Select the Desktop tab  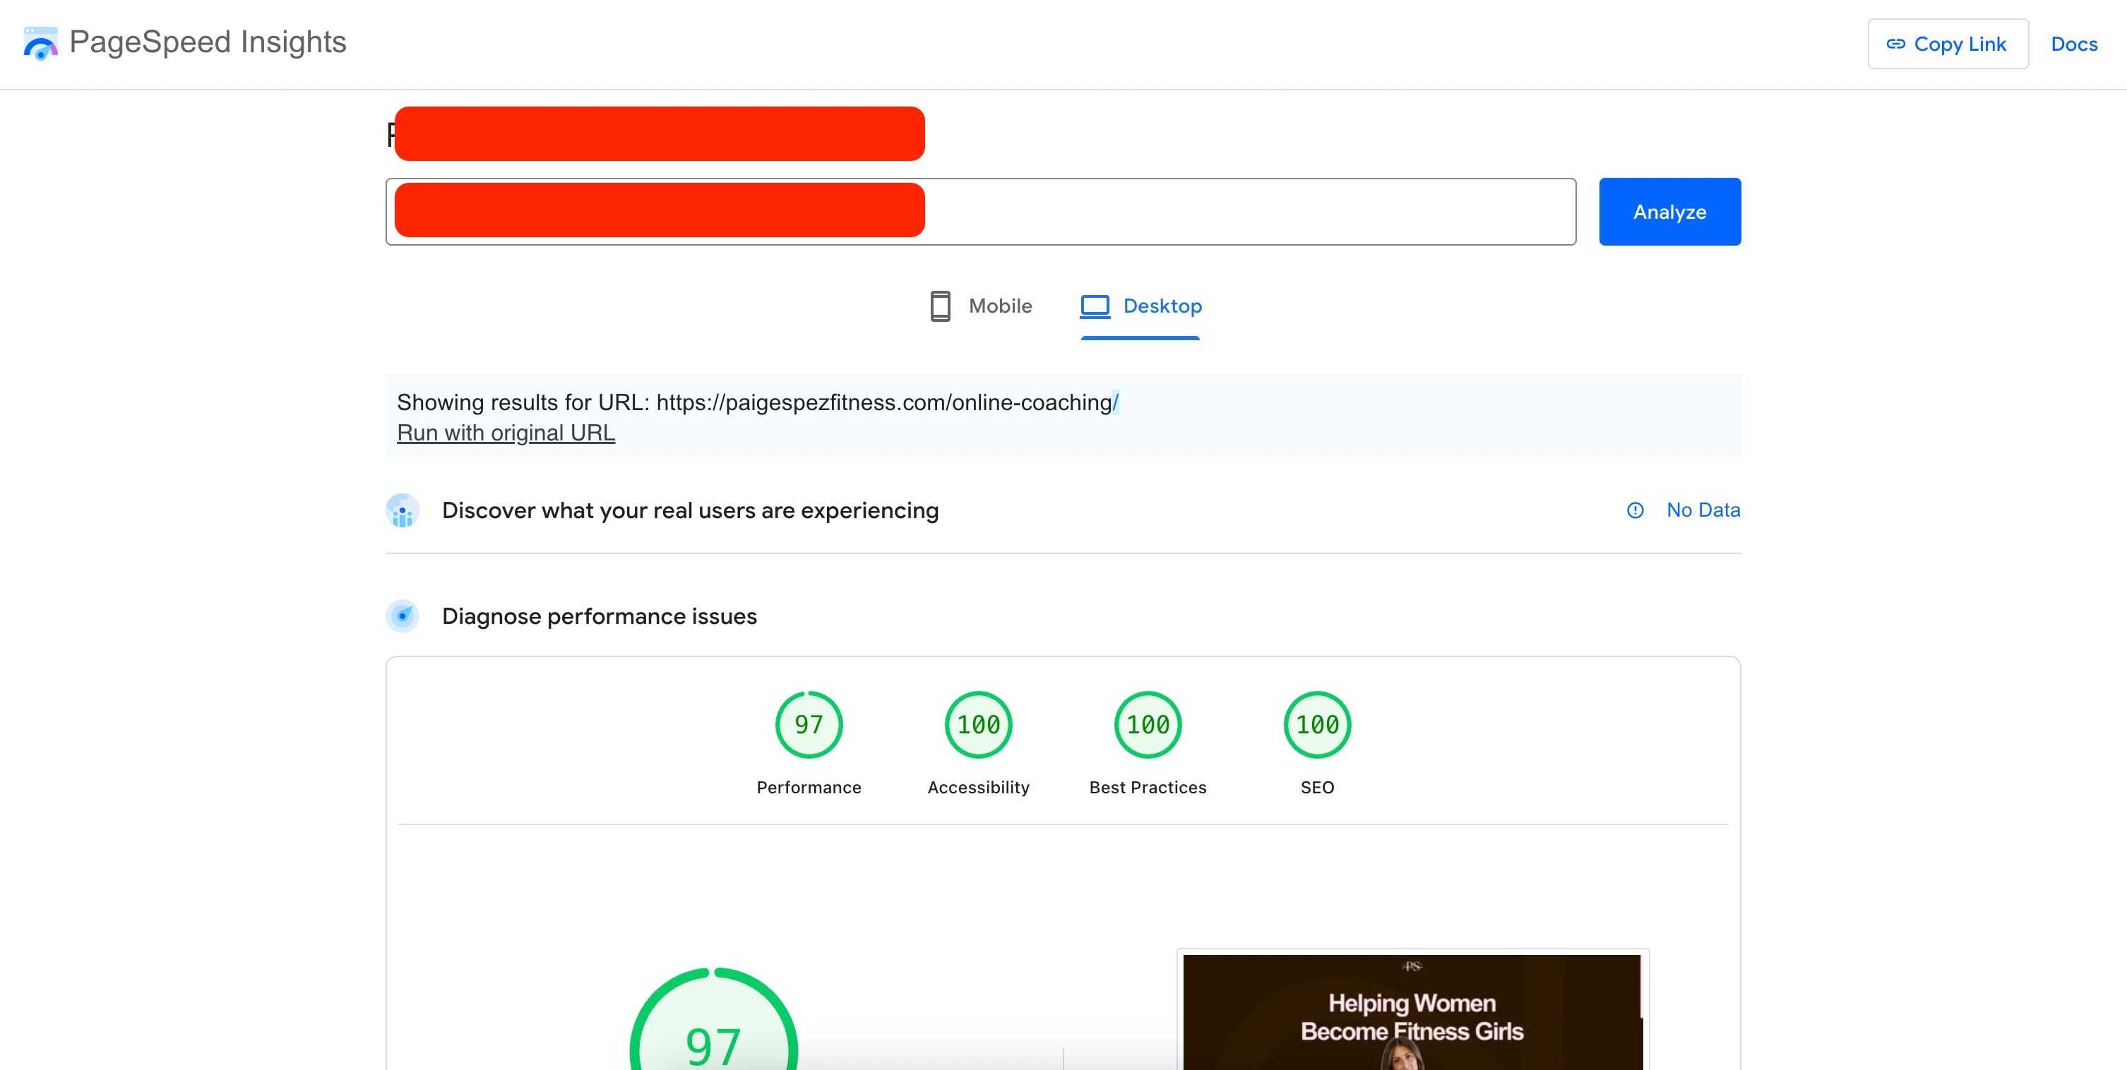click(x=1162, y=306)
